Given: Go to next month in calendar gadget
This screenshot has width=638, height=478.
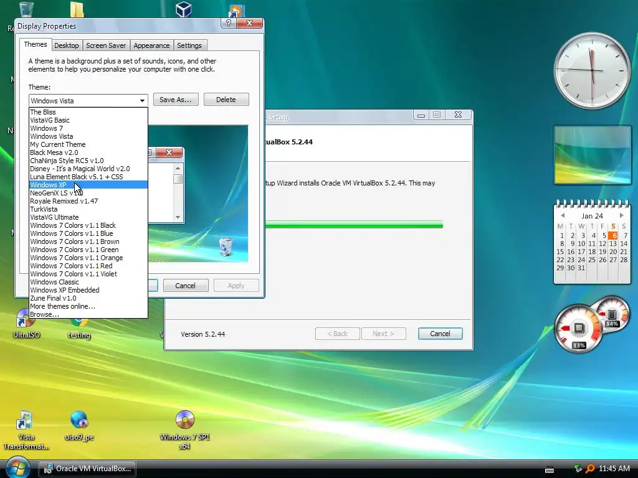Looking at the screenshot, I should 621,215.
